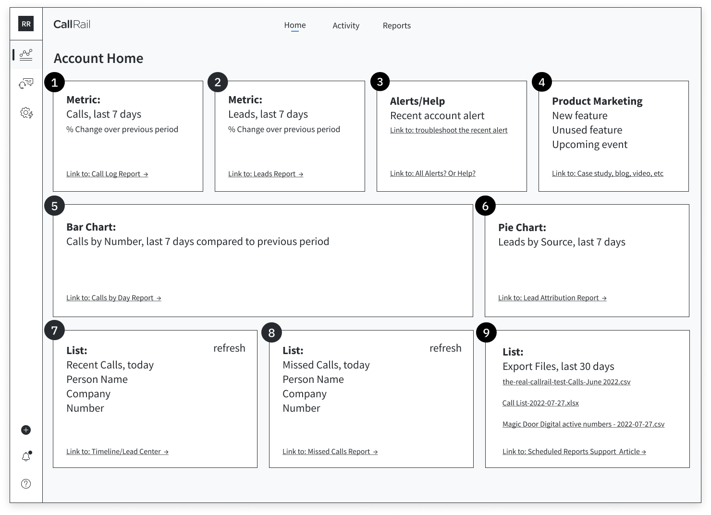Viewport: 711px width, 515px height.
Task: Open Scheduled Reports Support Article link
Action: pos(574,452)
